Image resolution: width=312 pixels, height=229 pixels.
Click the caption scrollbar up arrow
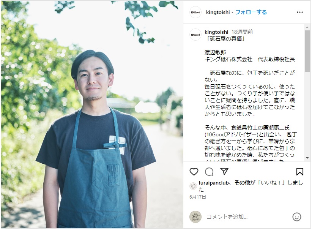(307, 27)
